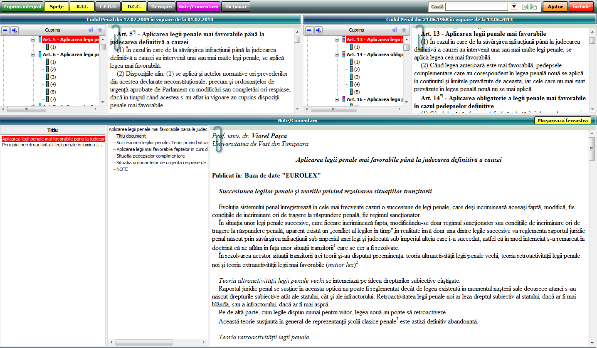Open the Cuprins integral tab
Viewport: 597px width, 348px height.
22,7
